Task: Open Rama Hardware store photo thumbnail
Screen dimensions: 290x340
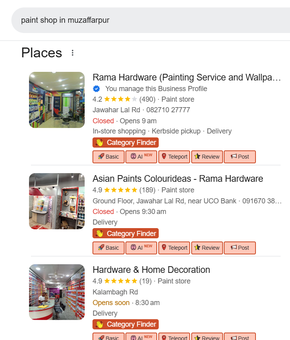Action: coord(57,100)
